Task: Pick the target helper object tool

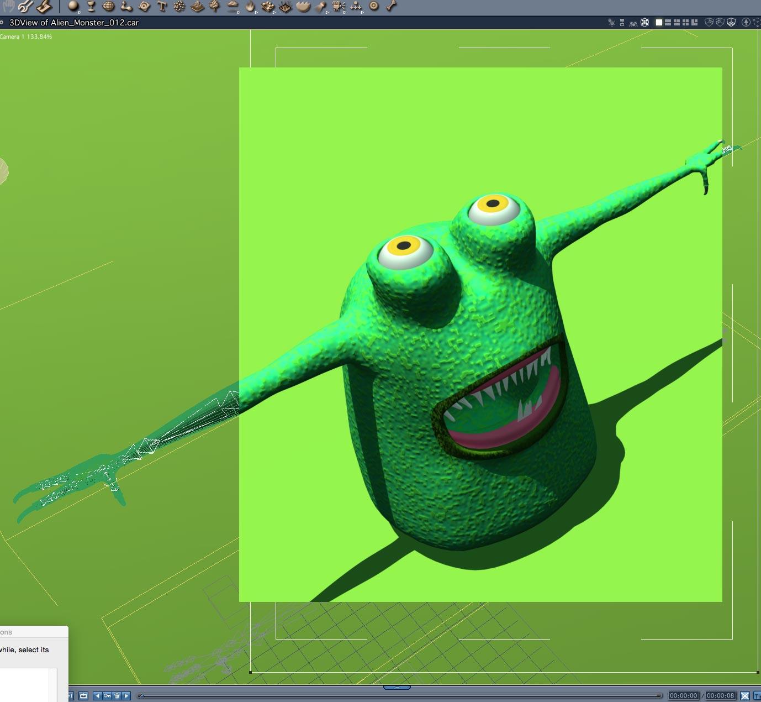Action: 374,6
